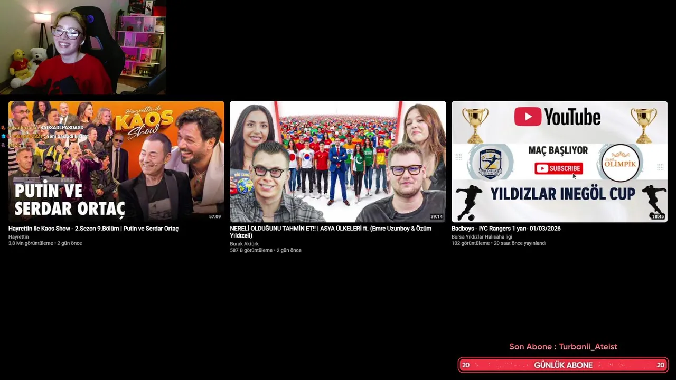Click the Olimpik team badge

[x=621, y=163]
